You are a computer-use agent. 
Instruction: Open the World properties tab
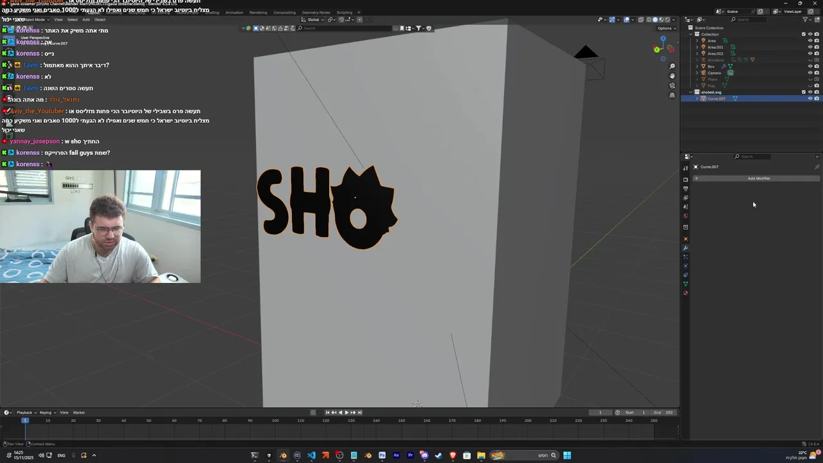(x=685, y=216)
